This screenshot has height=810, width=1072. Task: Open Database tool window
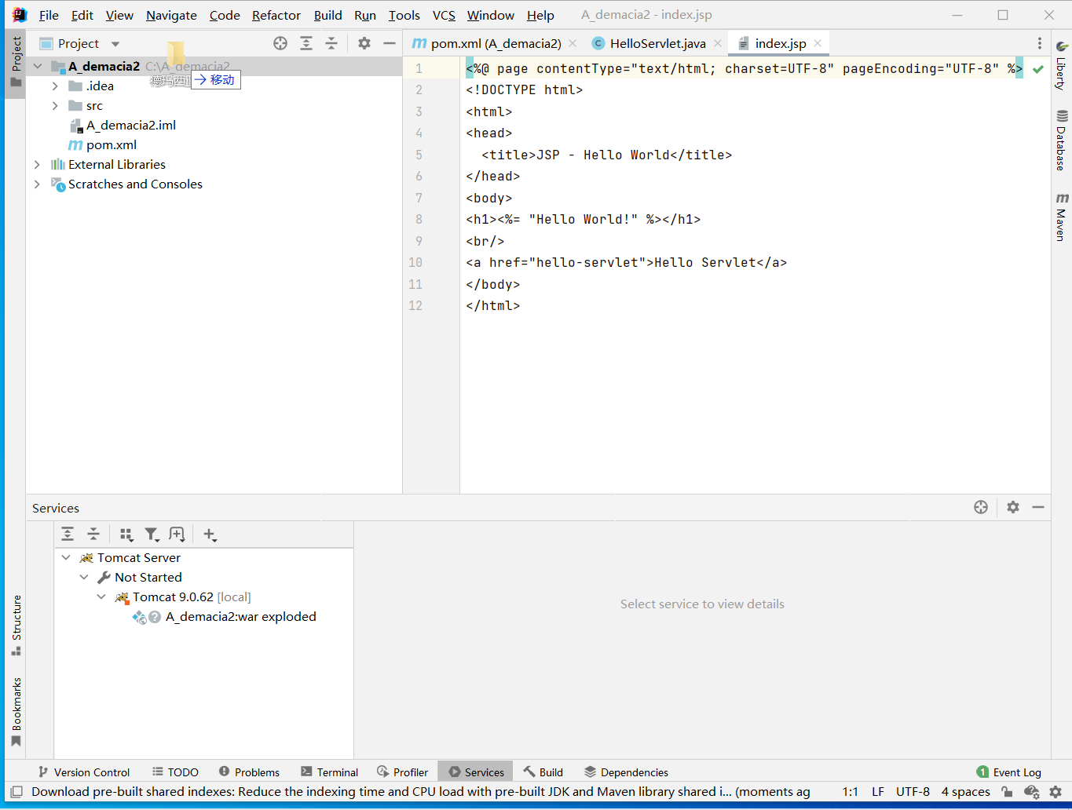(1062, 140)
